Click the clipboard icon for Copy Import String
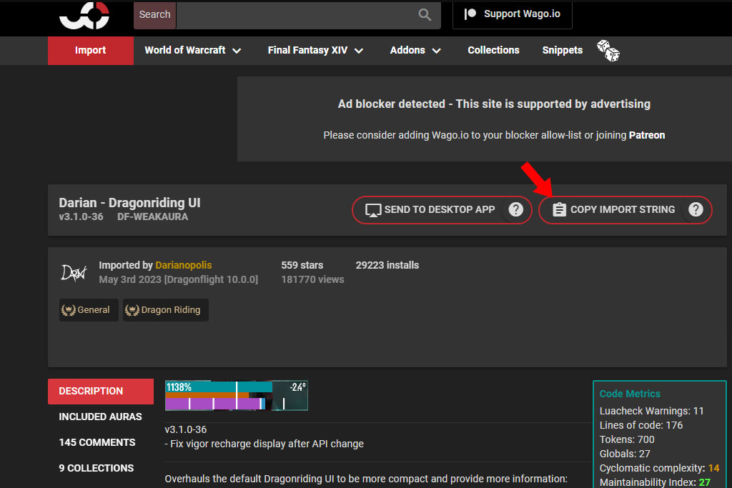The width and height of the screenshot is (732, 488). pos(559,209)
